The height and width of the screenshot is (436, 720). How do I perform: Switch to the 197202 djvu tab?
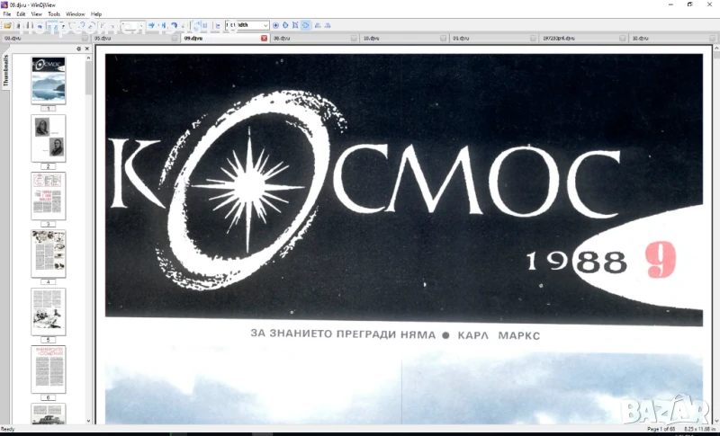point(583,39)
